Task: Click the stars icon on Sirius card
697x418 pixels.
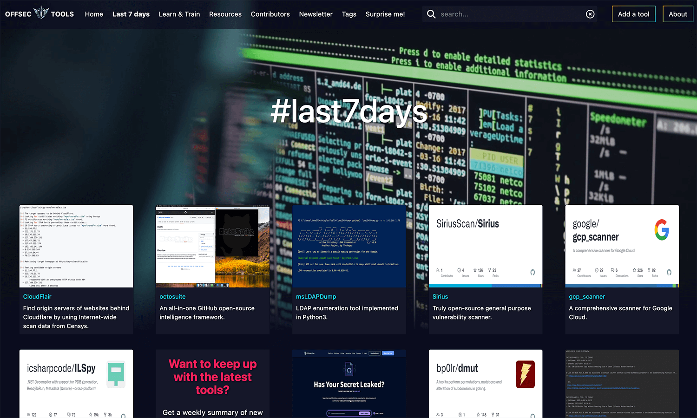Action: point(475,270)
